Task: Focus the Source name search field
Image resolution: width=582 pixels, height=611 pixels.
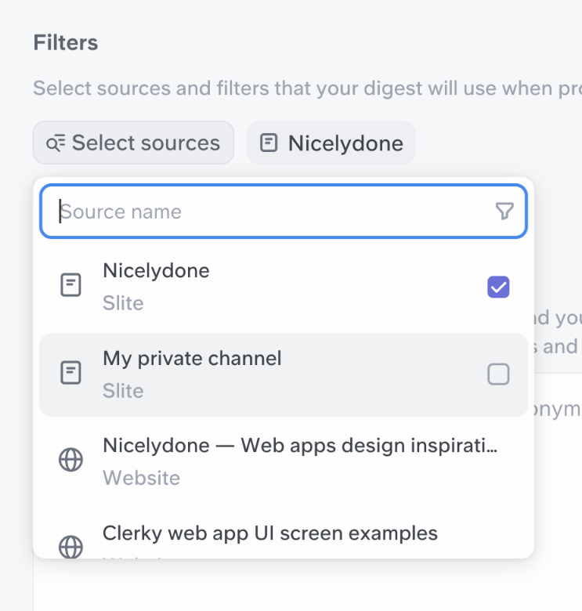Action: click(274, 211)
